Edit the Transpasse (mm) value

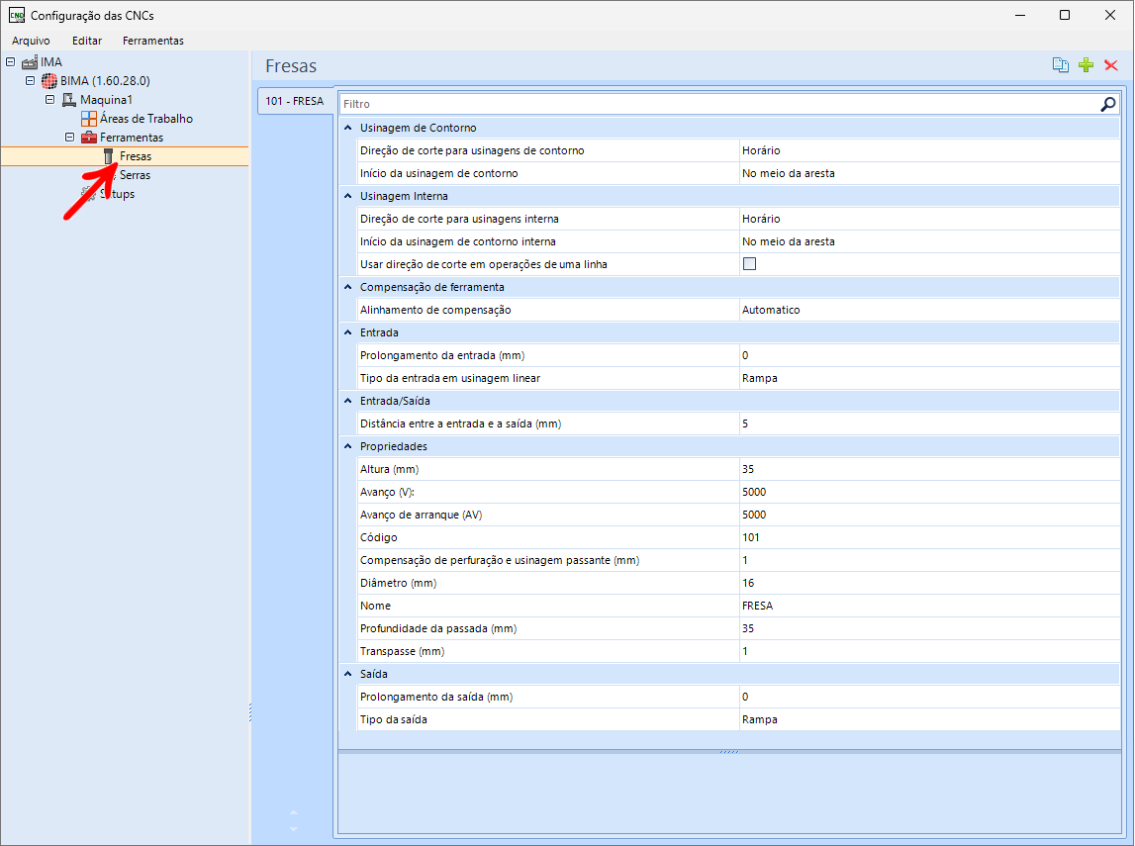[x=929, y=651]
